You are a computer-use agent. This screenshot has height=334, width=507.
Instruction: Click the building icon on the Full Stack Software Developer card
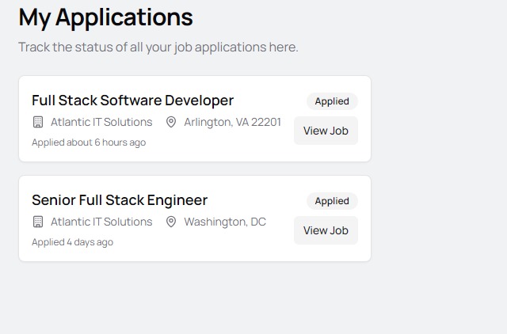coord(38,122)
